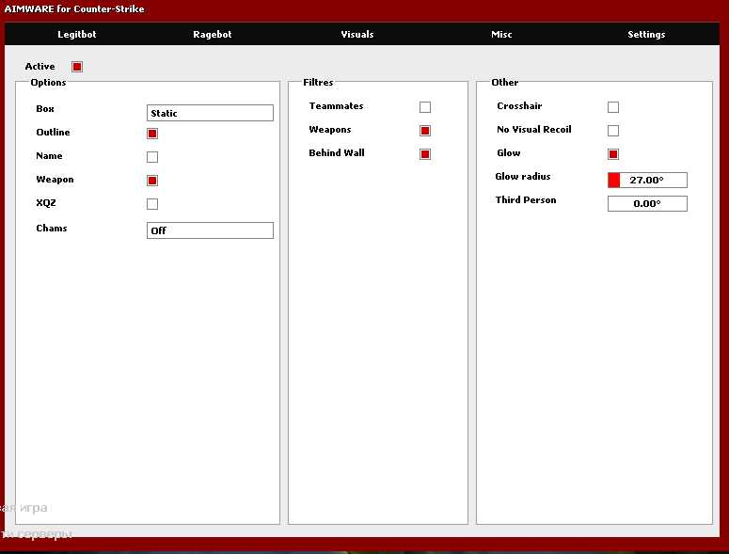Turn on No Visual Recoil

tap(613, 131)
